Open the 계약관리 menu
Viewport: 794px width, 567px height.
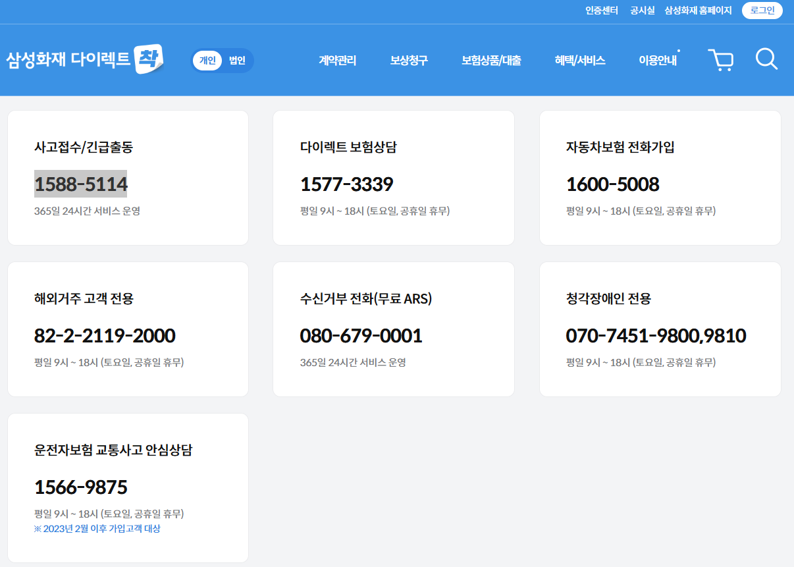point(338,61)
